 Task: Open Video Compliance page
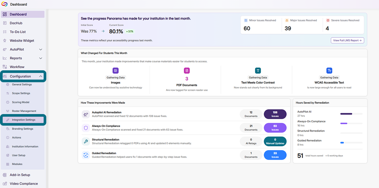23,184
